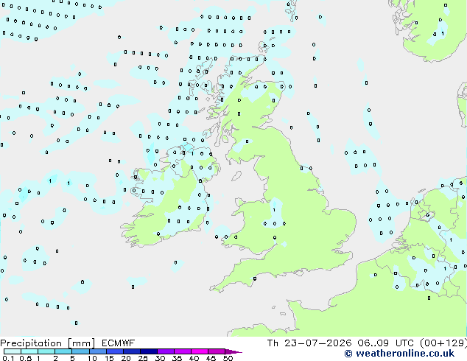
Task: Click the weatheronline.co.uk copyright link
Action: click(x=399, y=354)
